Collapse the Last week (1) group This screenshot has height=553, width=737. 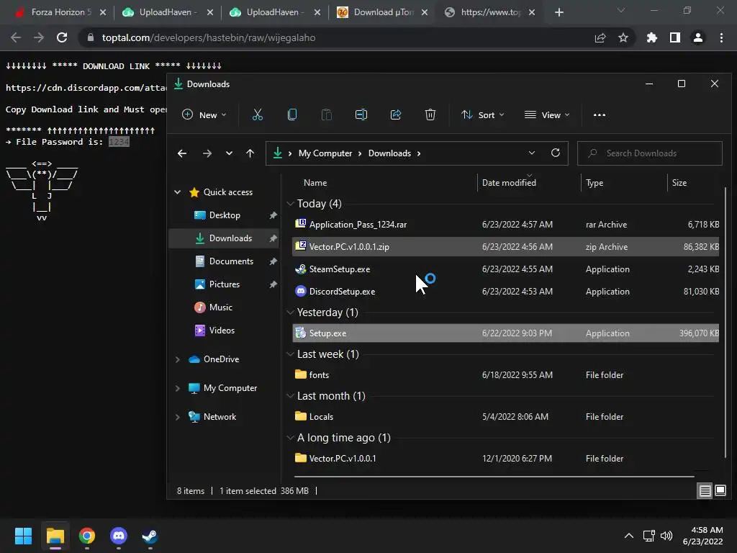(290, 354)
